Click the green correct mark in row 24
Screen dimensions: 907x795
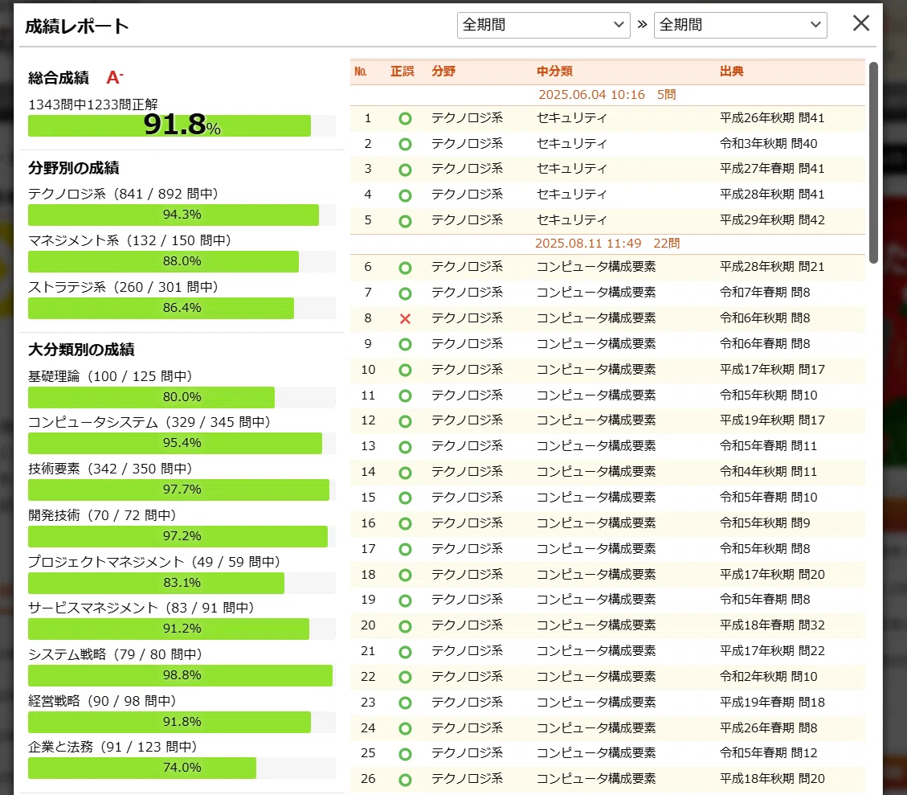[x=405, y=728]
